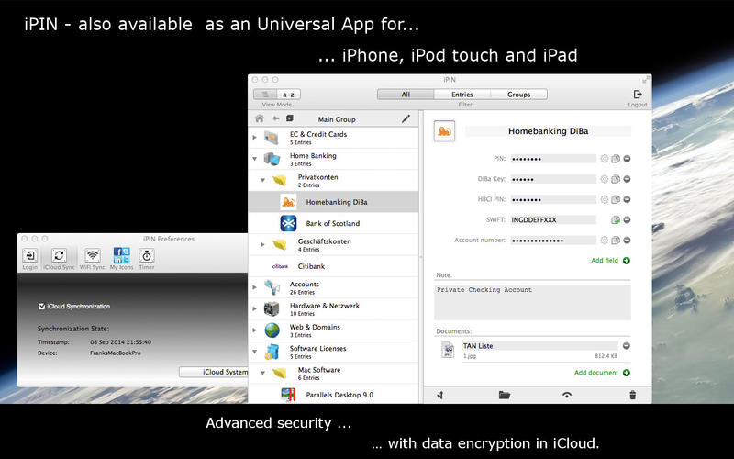Open the WiFi Sync preferences pane
This screenshot has width=734, height=459.
click(x=93, y=257)
